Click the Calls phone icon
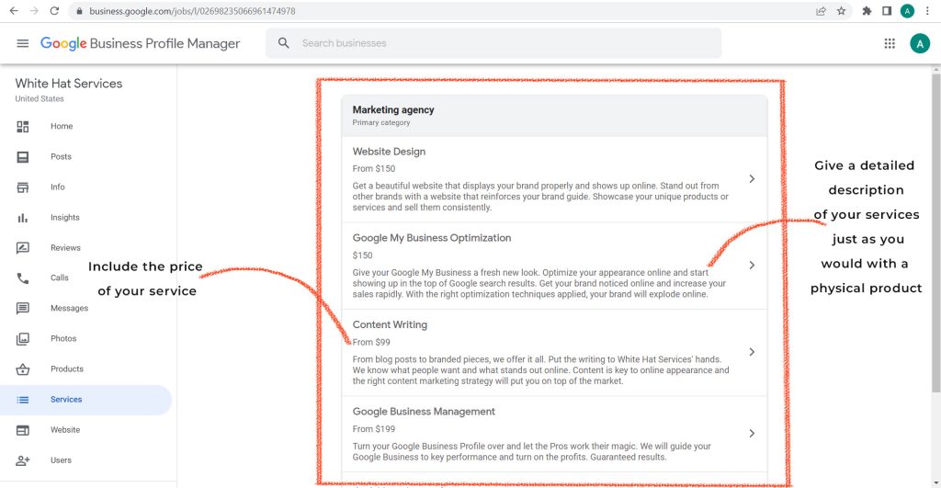This screenshot has height=488, width=941. [23, 278]
